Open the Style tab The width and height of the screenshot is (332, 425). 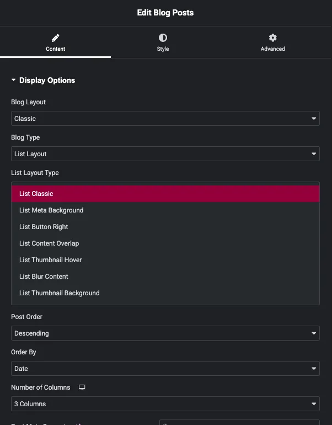click(163, 42)
